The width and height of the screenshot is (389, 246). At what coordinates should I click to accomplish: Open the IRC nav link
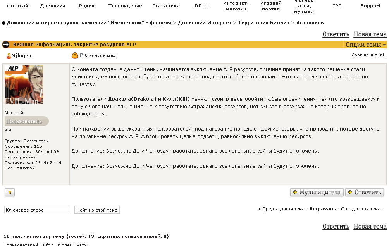click(x=337, y=6)
